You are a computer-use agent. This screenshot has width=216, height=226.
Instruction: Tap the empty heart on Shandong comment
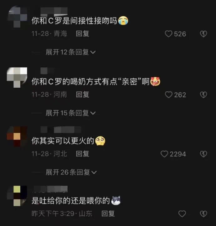(x=182, y=213)
